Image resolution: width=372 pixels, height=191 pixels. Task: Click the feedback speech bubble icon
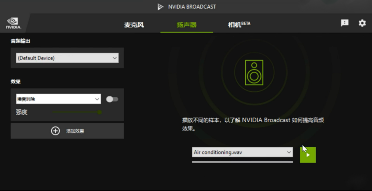click(345, 23)
